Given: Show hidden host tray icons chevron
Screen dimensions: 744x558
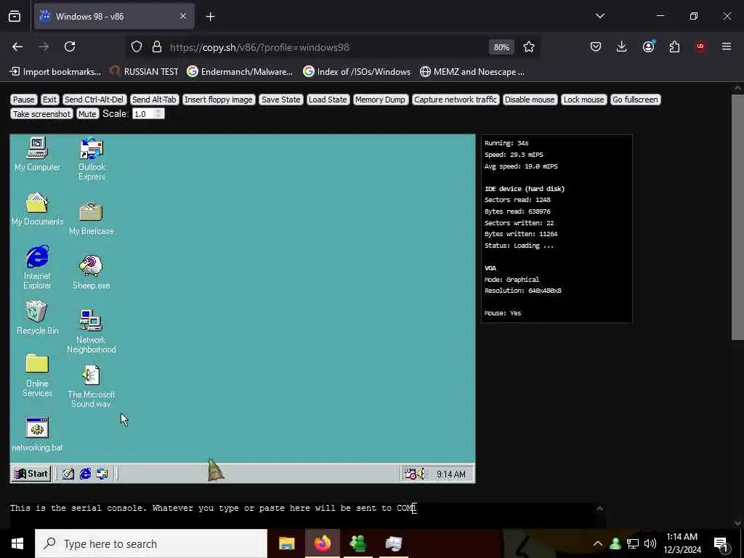Looking at the screenshot, I should pyautogui.click(x=598, y=543).
